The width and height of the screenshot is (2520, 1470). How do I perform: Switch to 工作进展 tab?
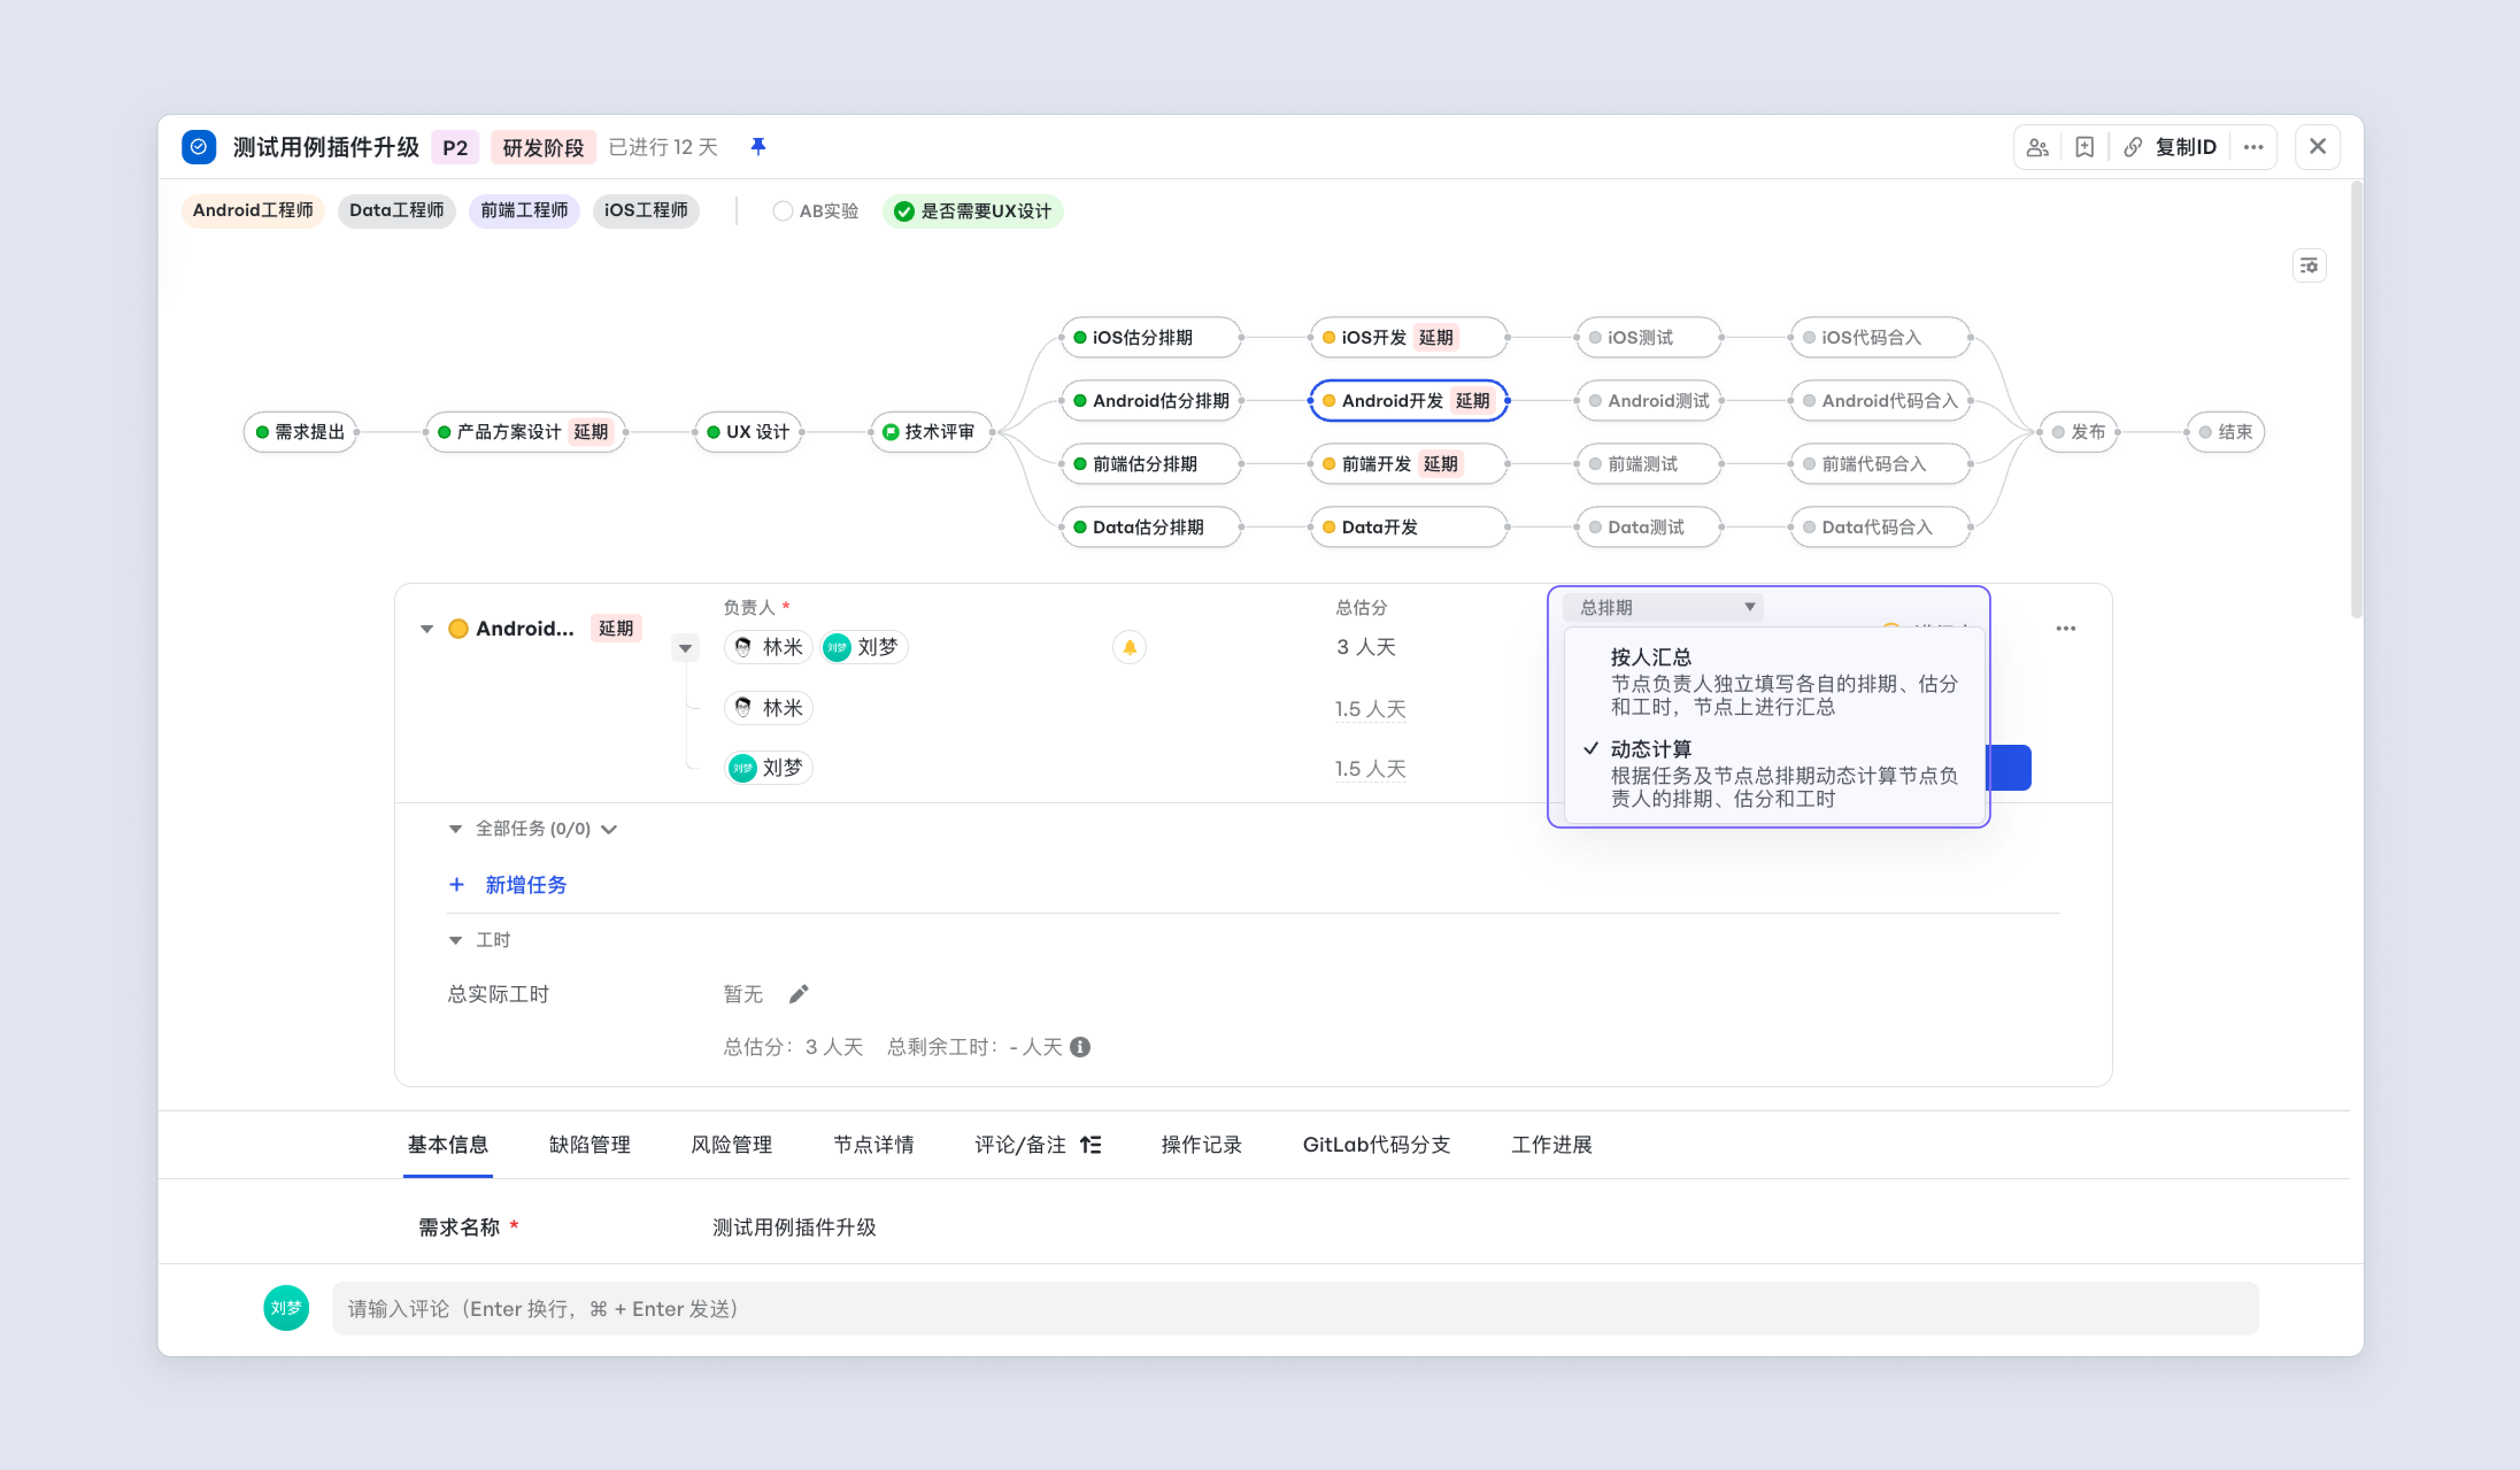pos(1552,1145)
